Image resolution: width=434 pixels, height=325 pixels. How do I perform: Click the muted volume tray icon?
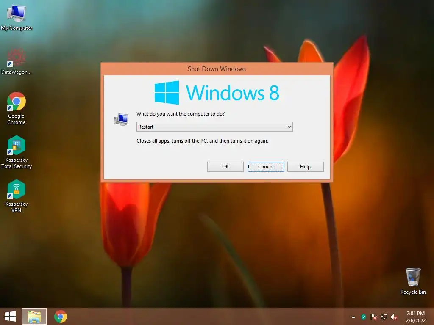coord(394,317)
